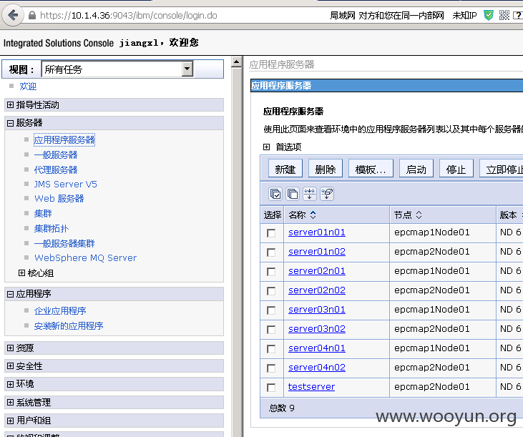
Task: Open Web 服务器 navigation item
Action: click(x=59, y=199)
